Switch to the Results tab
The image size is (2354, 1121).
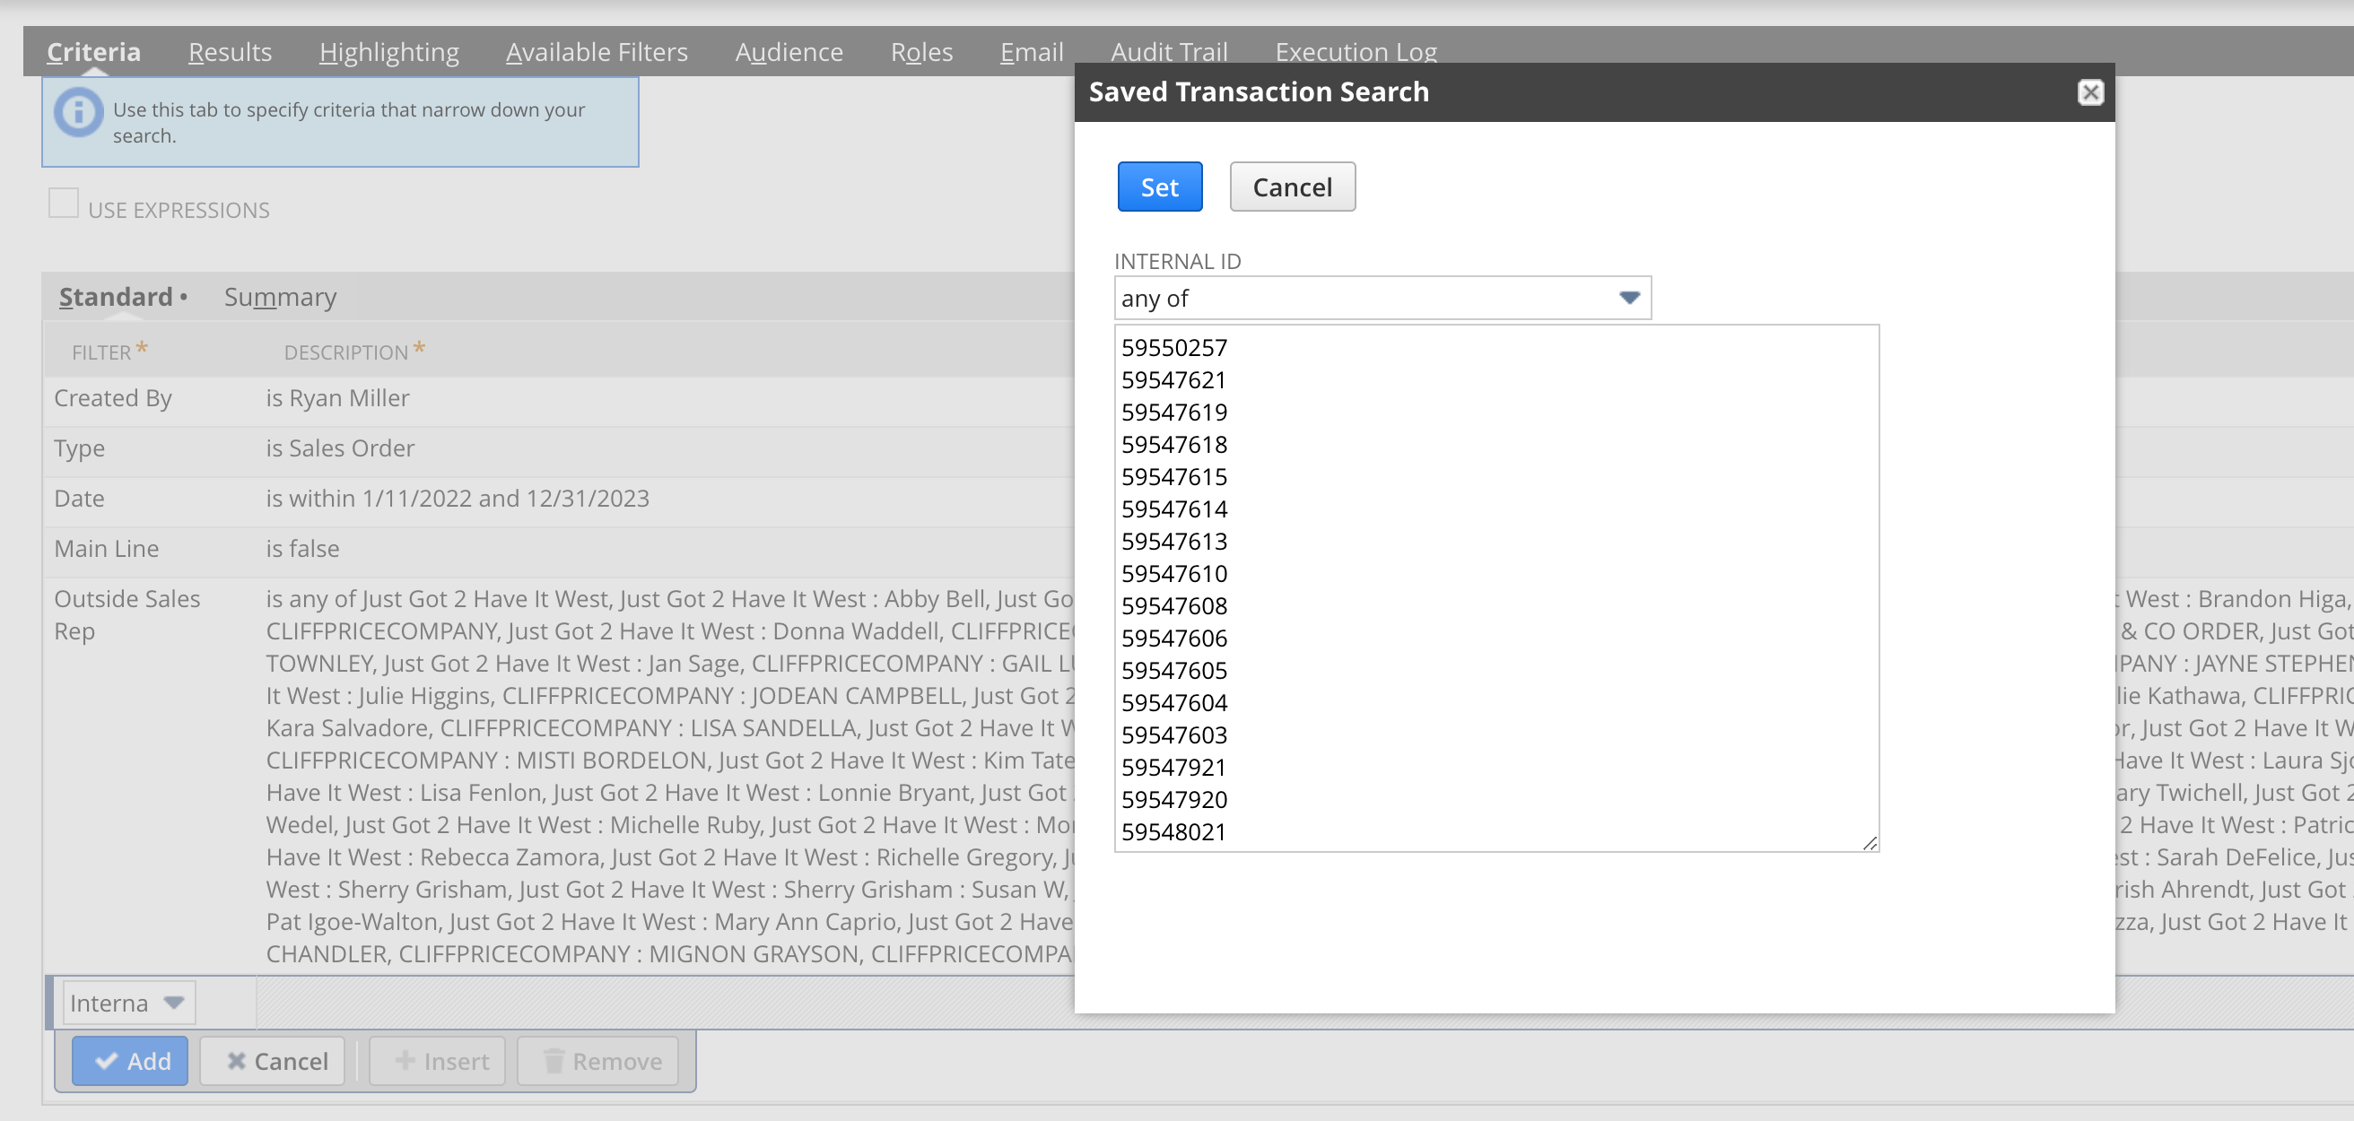tap(230, 52)
